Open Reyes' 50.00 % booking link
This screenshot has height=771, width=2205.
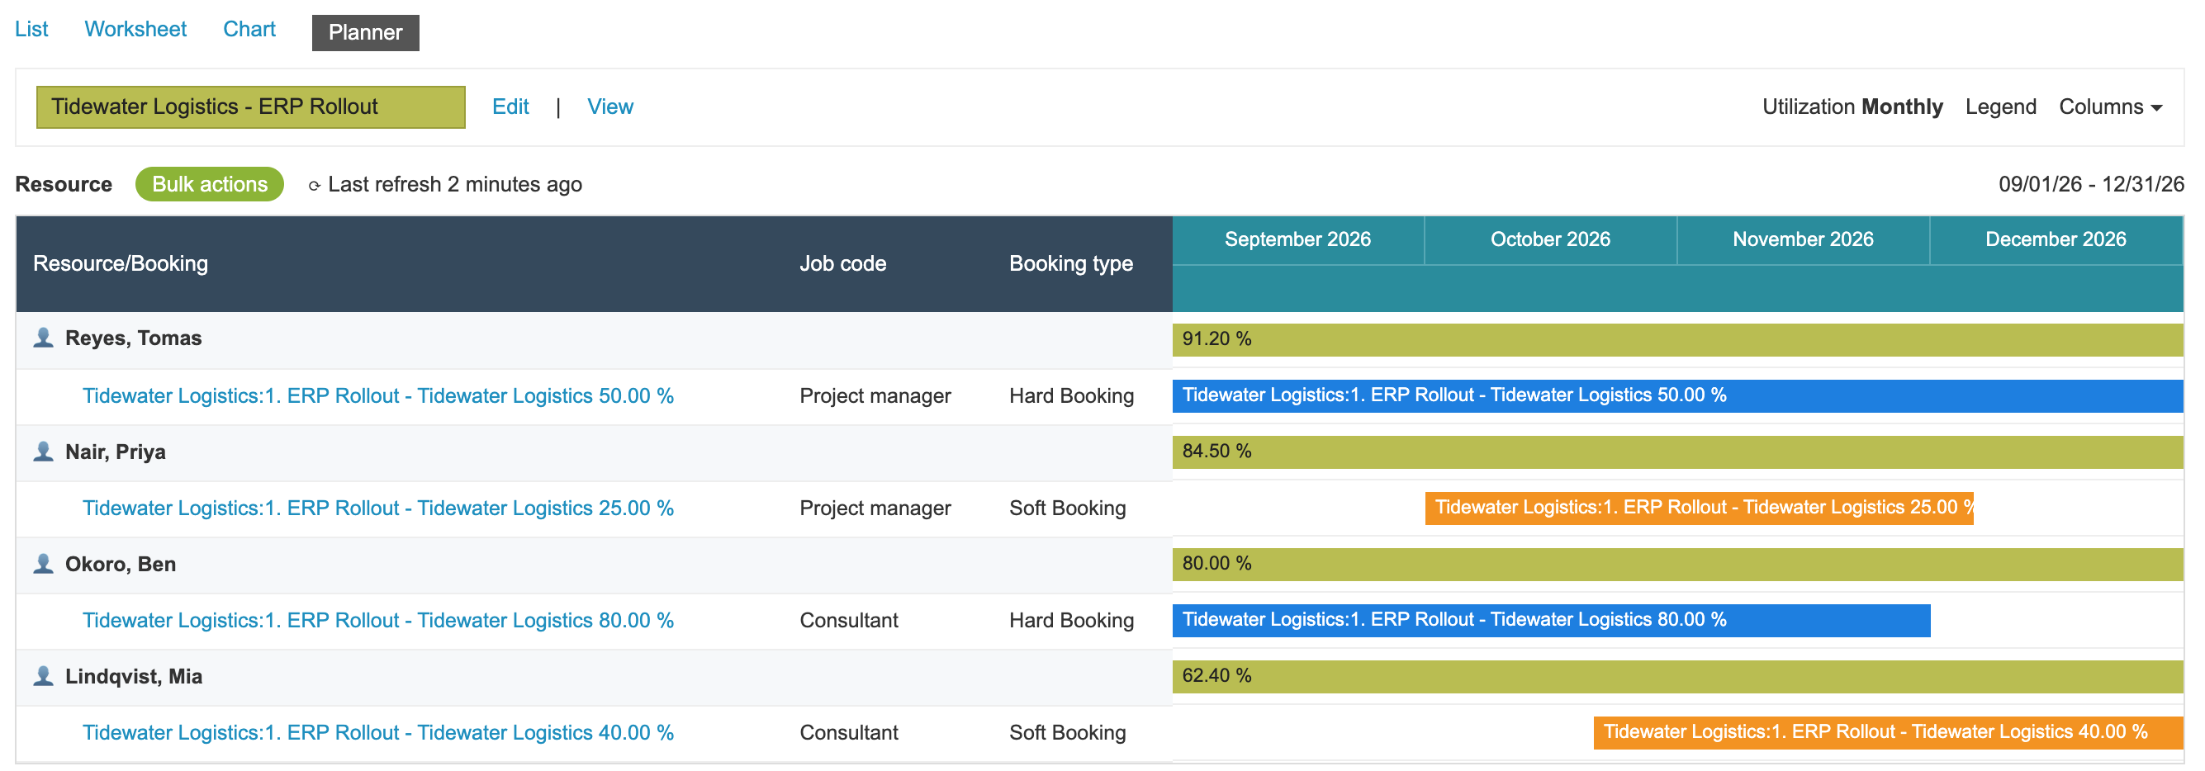[x=377, y=395]
